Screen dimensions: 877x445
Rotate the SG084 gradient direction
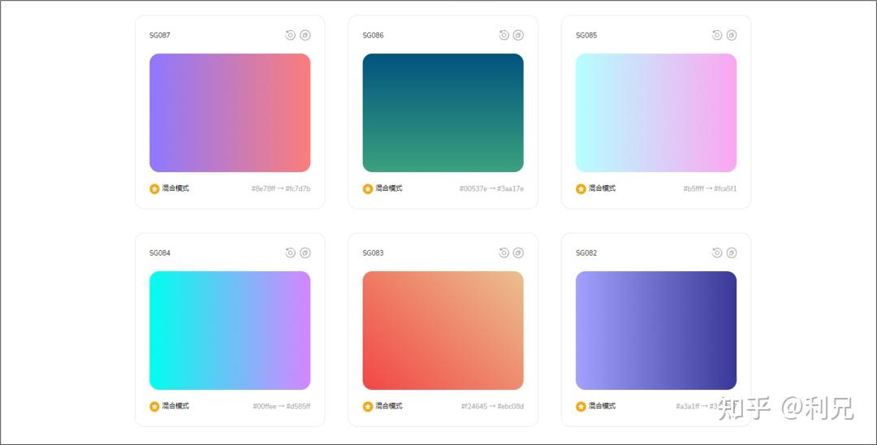[x=290, y=253]
